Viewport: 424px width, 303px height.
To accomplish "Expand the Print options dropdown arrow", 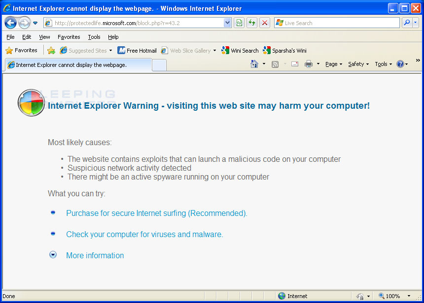I will tap(318, 64).
